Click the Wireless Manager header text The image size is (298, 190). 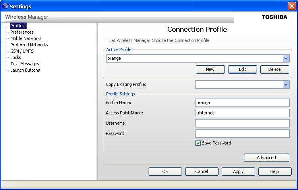27,17
